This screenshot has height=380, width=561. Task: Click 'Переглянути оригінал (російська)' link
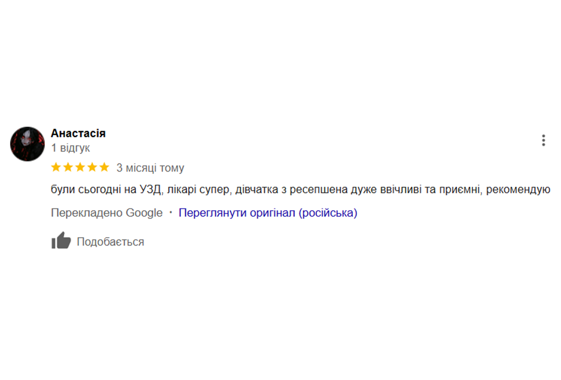tap(268, 213)
